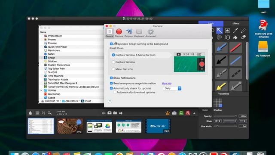The height and width of the screenshot is (155, 275).
Task: Expand the Utilities folder in Finder list
Action: pos(41,90)
